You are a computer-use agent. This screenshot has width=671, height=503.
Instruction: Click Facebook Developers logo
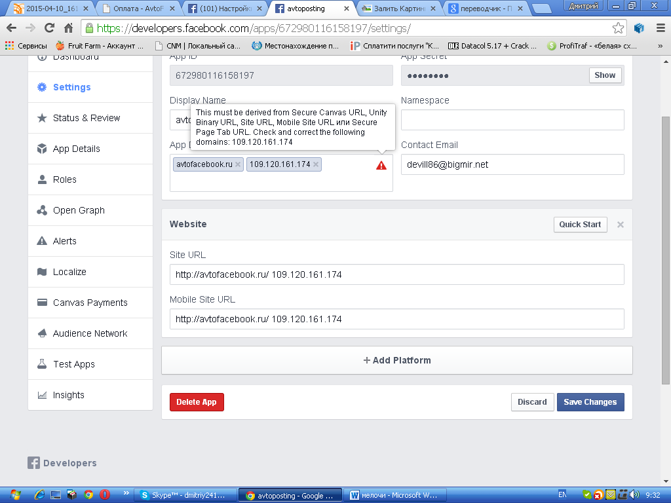click(62, 463)
